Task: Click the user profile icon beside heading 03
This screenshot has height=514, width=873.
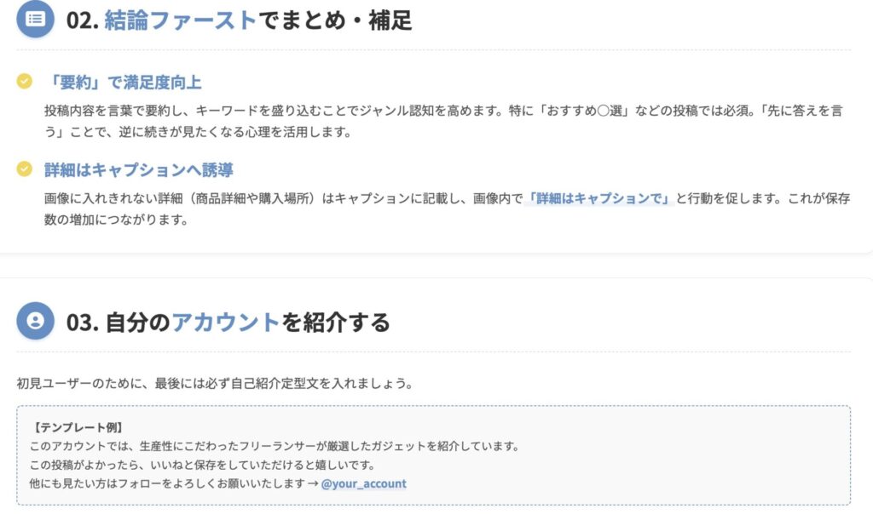Action: [x=35, y=321]
